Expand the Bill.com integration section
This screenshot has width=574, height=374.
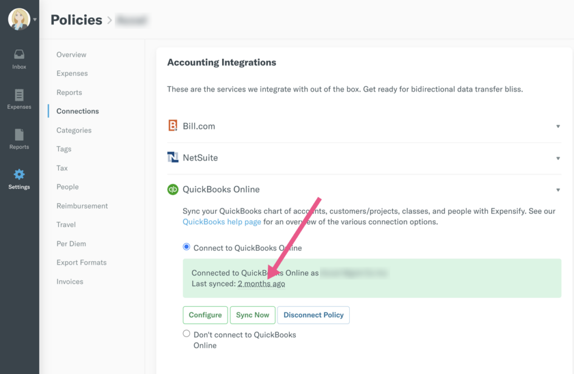[x=558, y=126]
